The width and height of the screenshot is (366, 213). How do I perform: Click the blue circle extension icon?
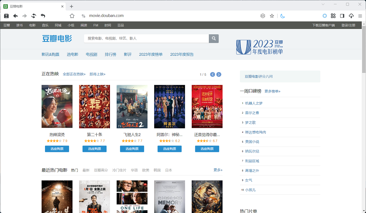[x=325, y=16]
